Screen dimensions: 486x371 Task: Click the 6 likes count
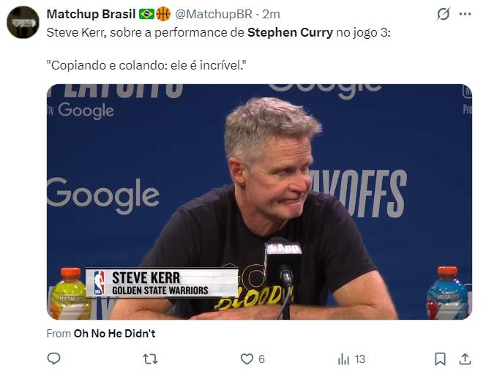[x=261, y=359]
